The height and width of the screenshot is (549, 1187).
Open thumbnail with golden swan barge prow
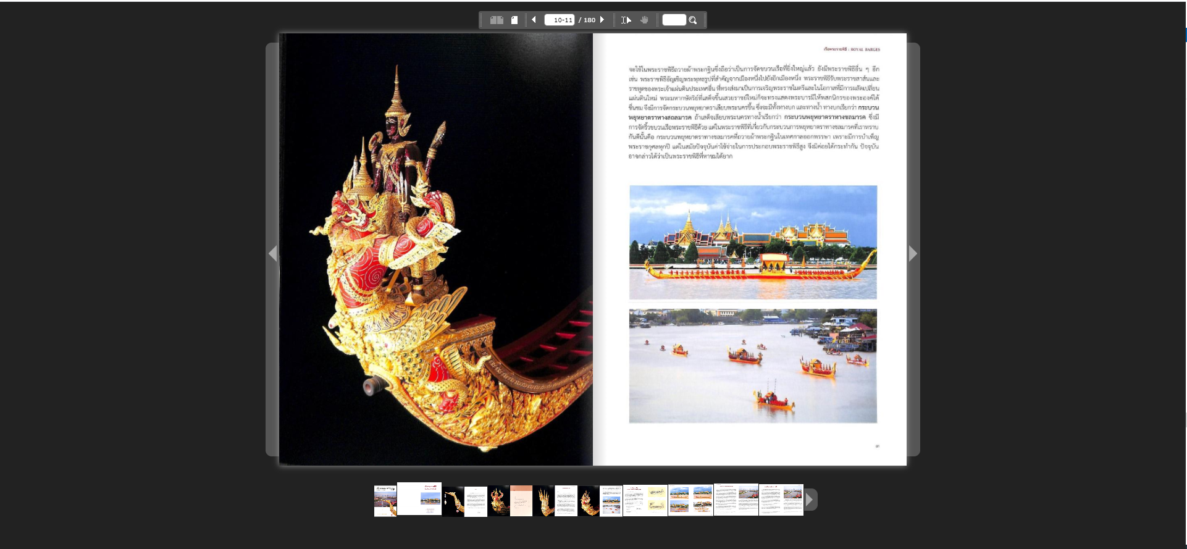coord(453,501)
